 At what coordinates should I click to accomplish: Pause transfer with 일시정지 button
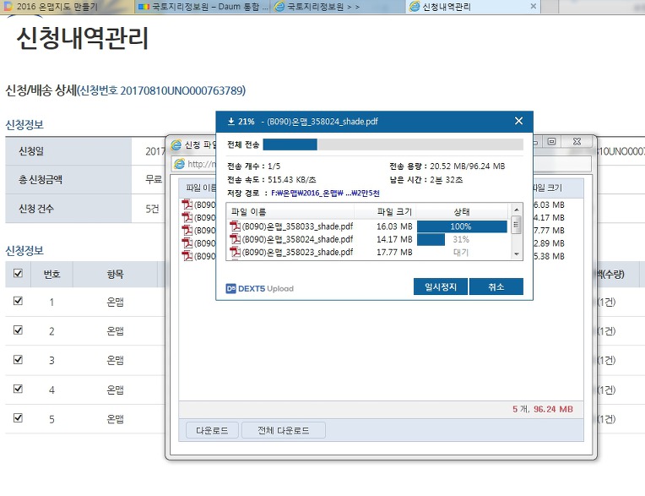tap(441, 286)
